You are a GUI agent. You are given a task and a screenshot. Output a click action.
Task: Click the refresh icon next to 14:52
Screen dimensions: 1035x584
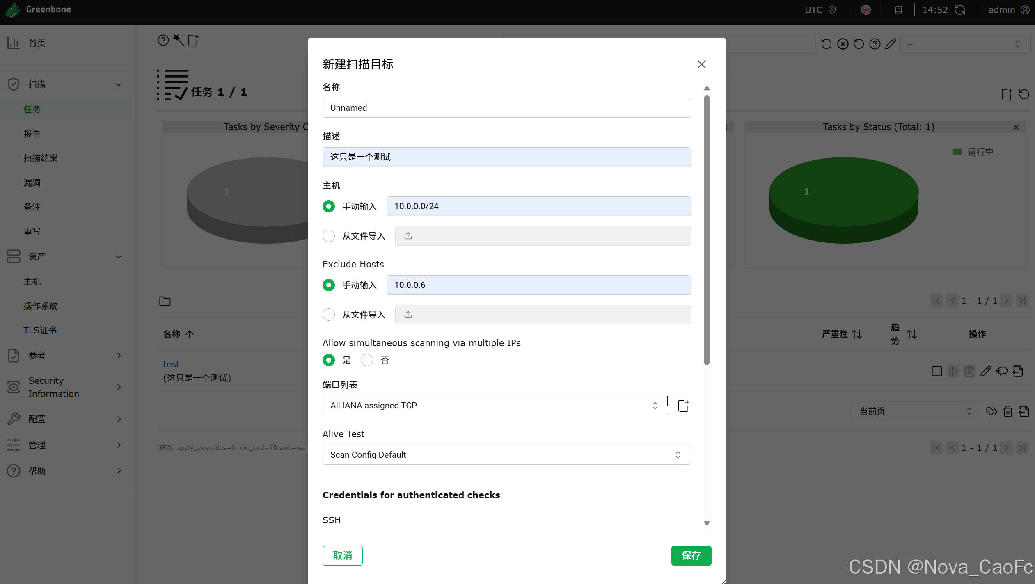click(x=960, y=10)
